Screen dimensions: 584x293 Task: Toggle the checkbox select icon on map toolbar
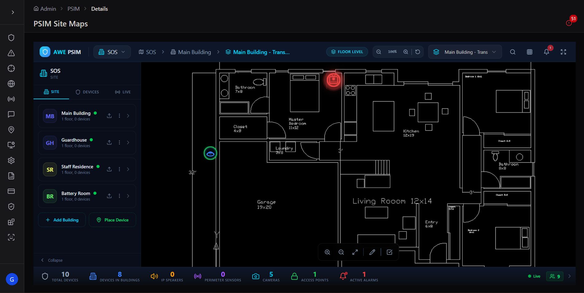390,252
